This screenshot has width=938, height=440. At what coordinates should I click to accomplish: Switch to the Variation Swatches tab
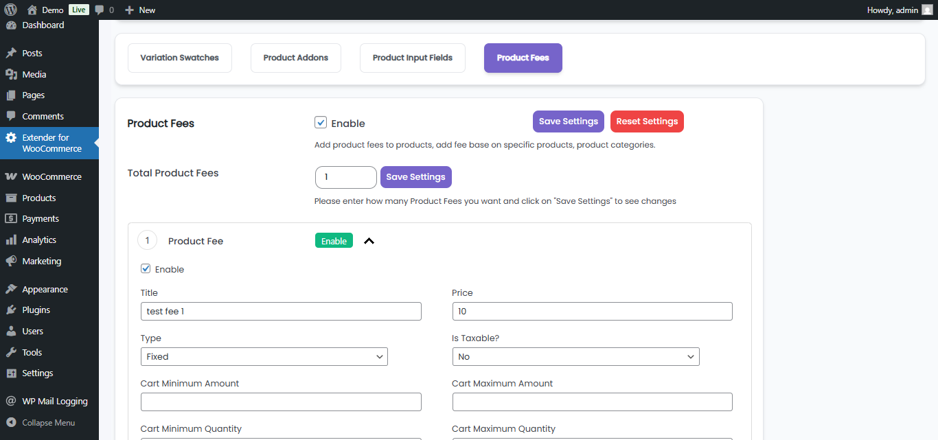[179, 58]
